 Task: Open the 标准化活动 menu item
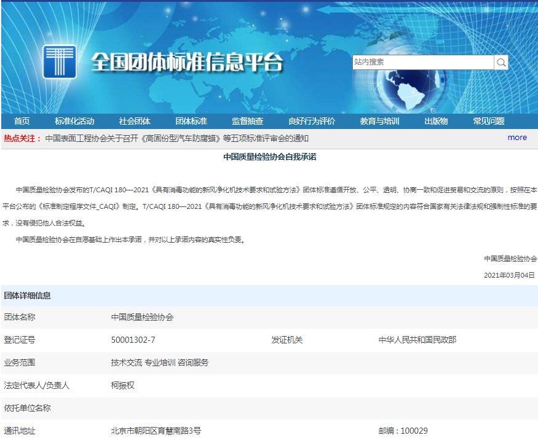click(74, 121)
